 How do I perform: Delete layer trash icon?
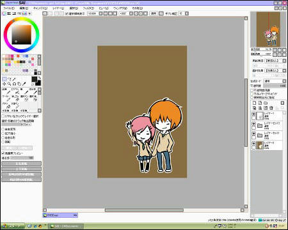[271, 108]
